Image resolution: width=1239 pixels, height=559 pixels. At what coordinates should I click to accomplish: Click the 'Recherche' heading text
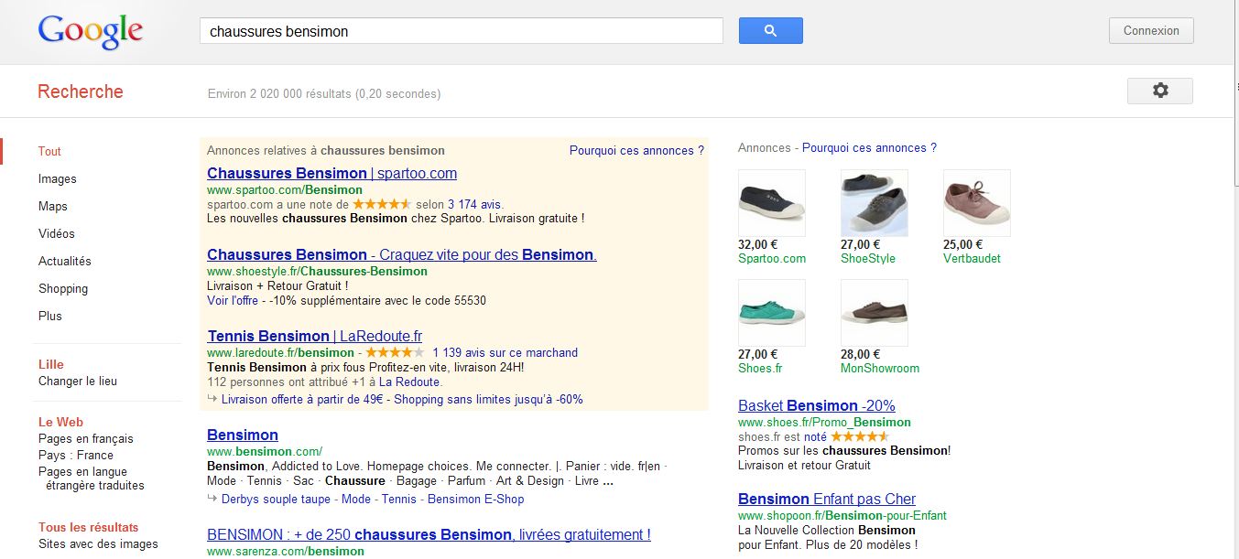pos(81,91)
